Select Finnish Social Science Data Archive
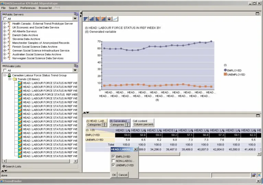Viewport: 263px width, 185px height. (x=35, y=47)
